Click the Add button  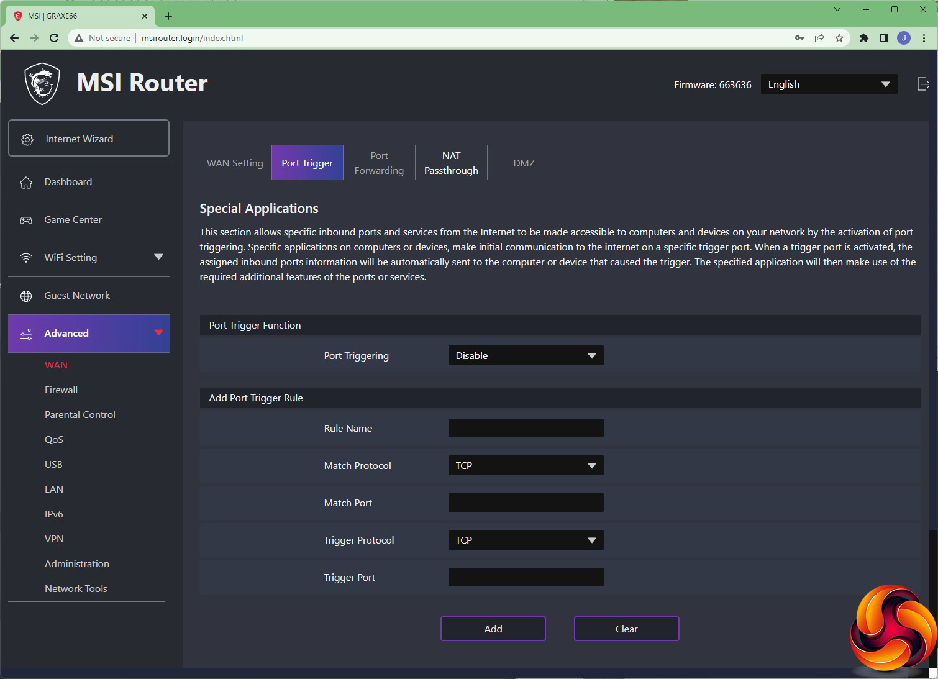[493, 629]
